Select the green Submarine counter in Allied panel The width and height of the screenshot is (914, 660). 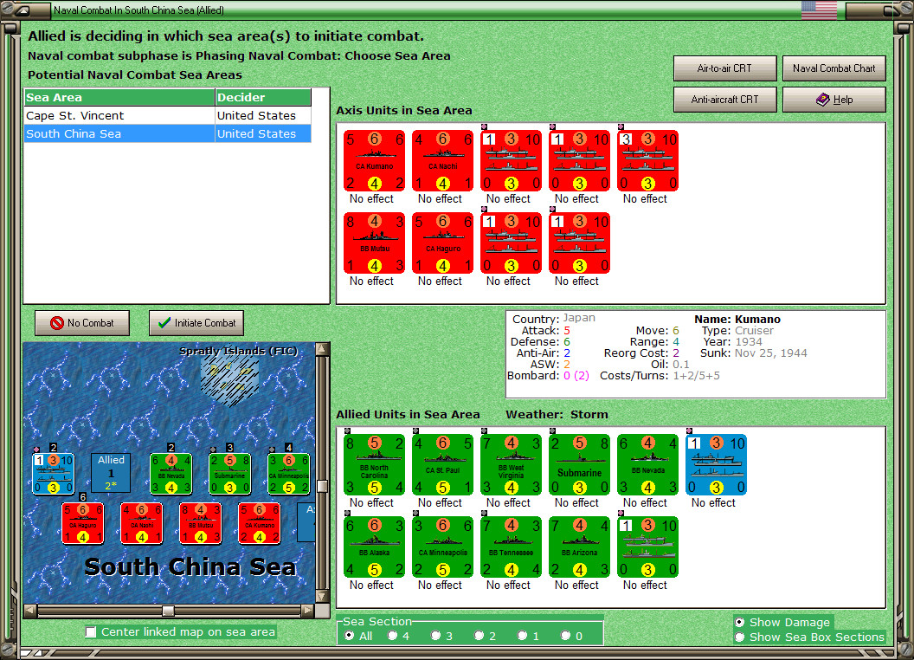point(579,465)
